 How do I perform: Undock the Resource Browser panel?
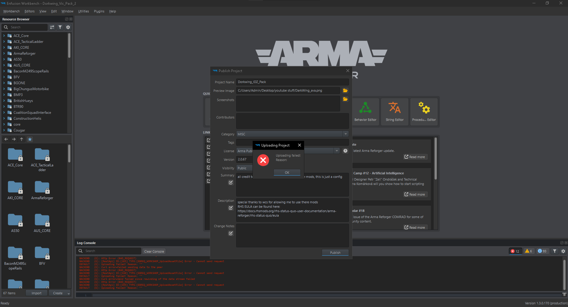(67, 19)
